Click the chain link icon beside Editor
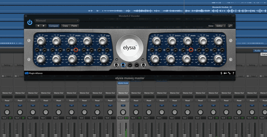 [230, 26]
